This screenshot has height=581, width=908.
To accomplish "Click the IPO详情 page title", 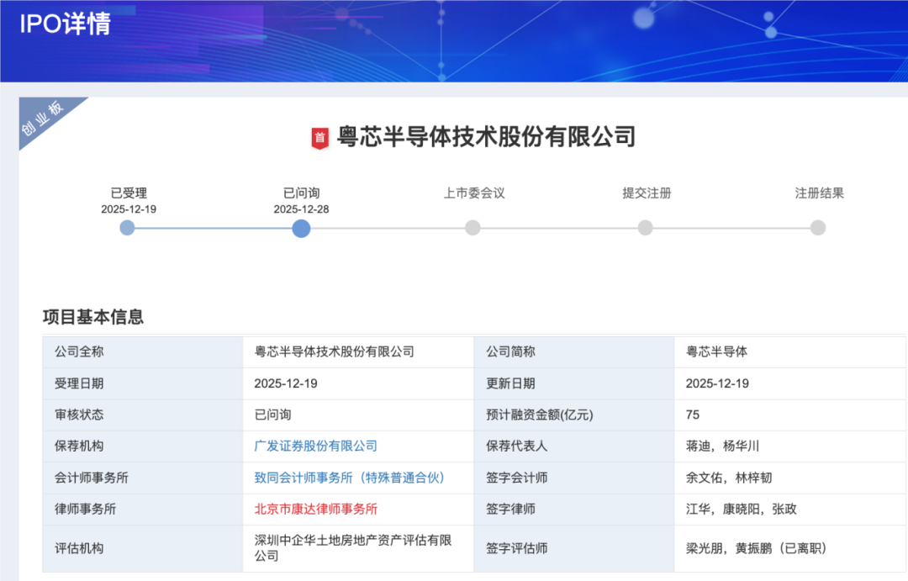I will click(x=65, y=24).
